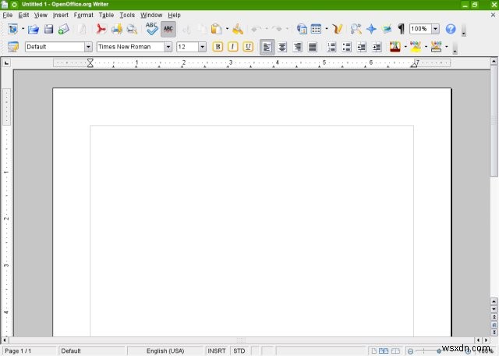Click the tab stop type ruler corner button

point(6,63)
